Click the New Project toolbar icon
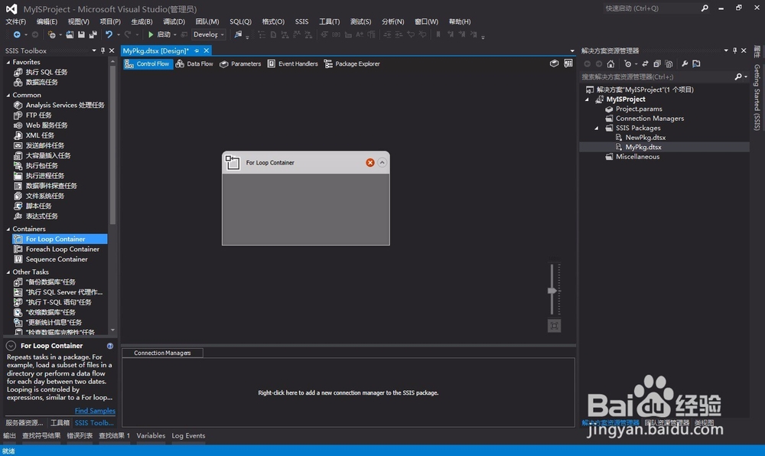 pyautogui.click(x=51, y=34)
